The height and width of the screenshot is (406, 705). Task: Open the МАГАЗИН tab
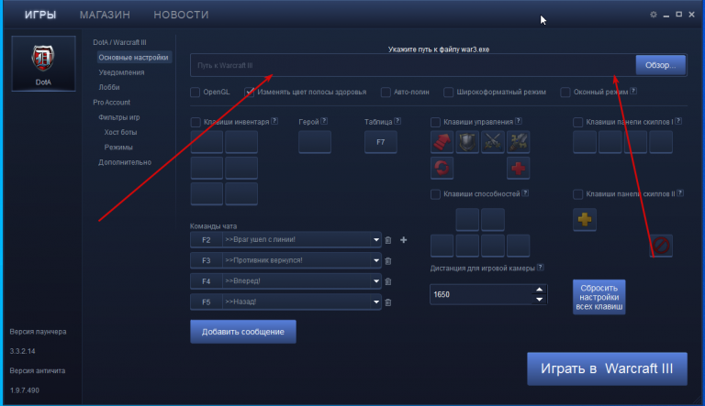click(x=105, y=15)
